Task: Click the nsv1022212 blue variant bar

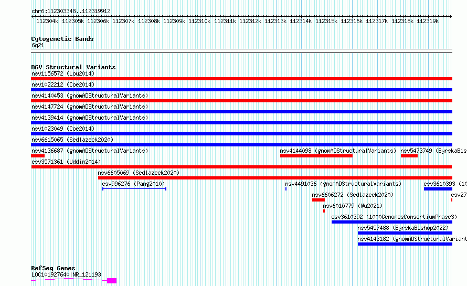Action: pyautogui.click(x=241, y=90)
